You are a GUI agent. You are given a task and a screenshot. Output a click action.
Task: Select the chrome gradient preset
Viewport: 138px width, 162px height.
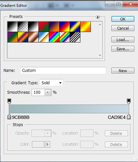44,37
